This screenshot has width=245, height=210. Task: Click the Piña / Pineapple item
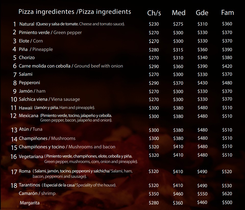click(36, 49)
